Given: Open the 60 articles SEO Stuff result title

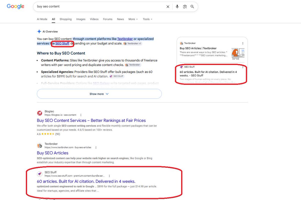Looking at the screenshot, I should pos(86,181).
